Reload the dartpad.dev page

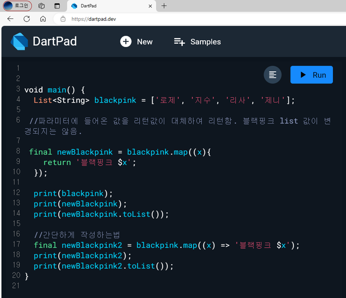pyautogui.click(x=27, y=19)
